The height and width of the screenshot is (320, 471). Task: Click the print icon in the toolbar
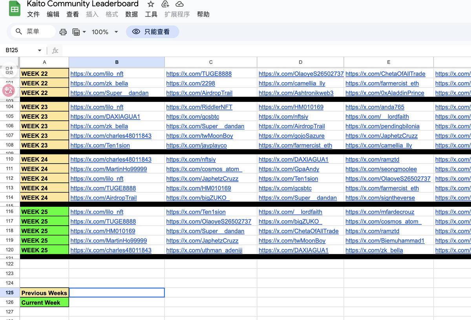[63, 32]
